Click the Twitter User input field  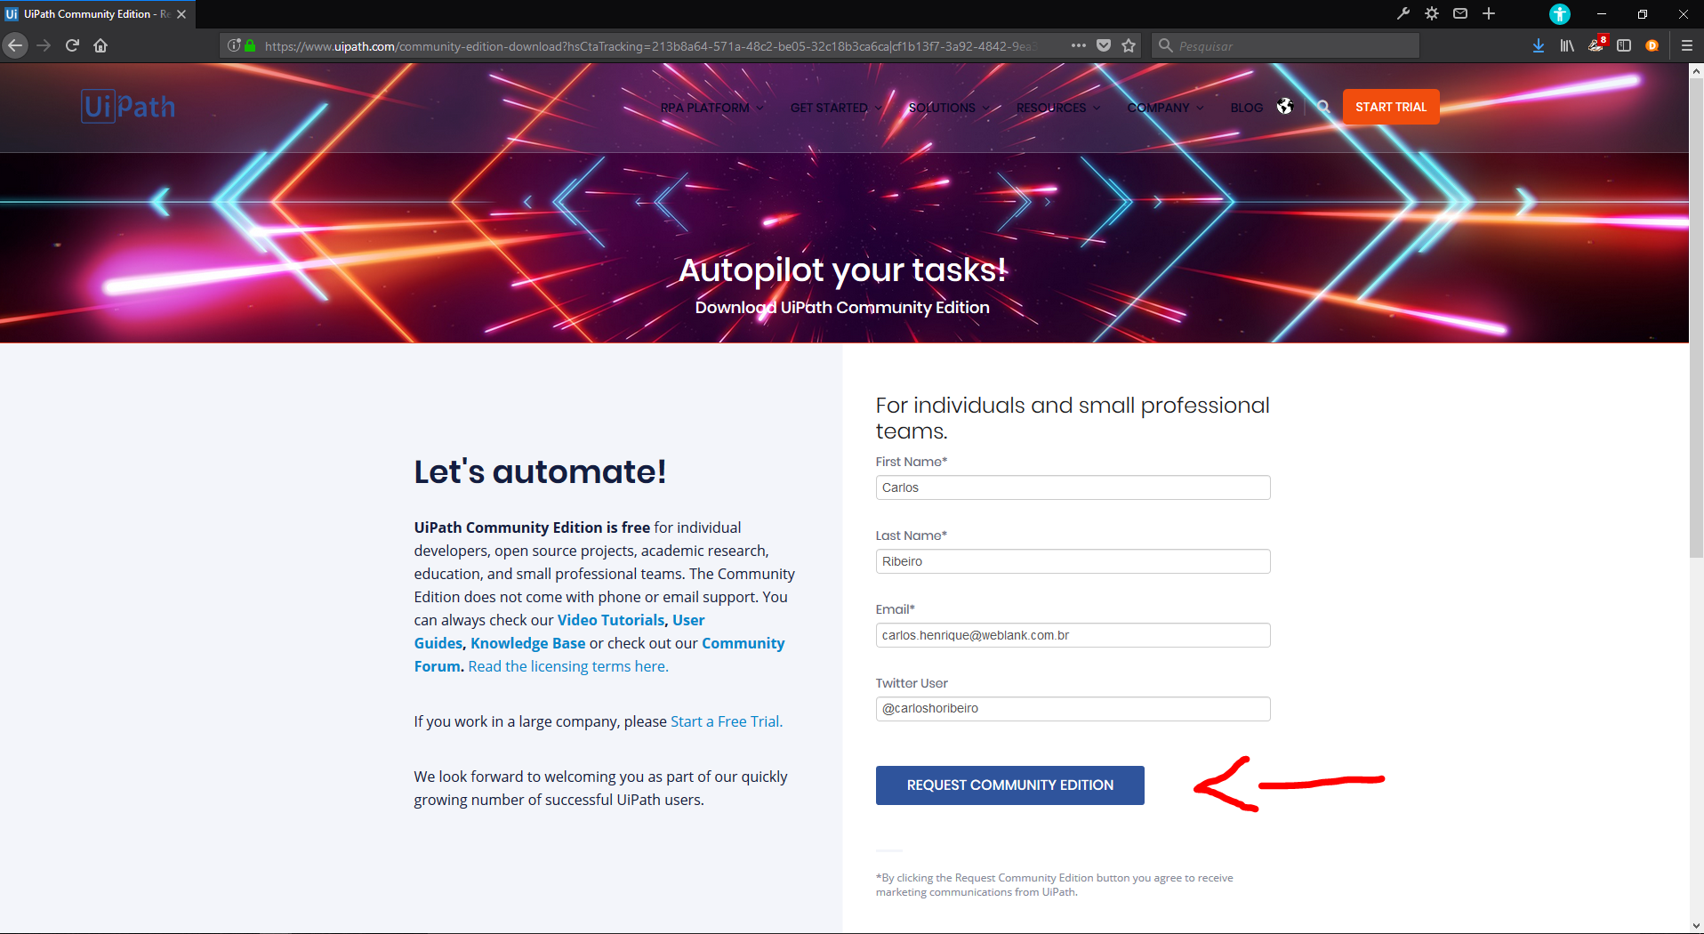click(x=1073, y=709)
